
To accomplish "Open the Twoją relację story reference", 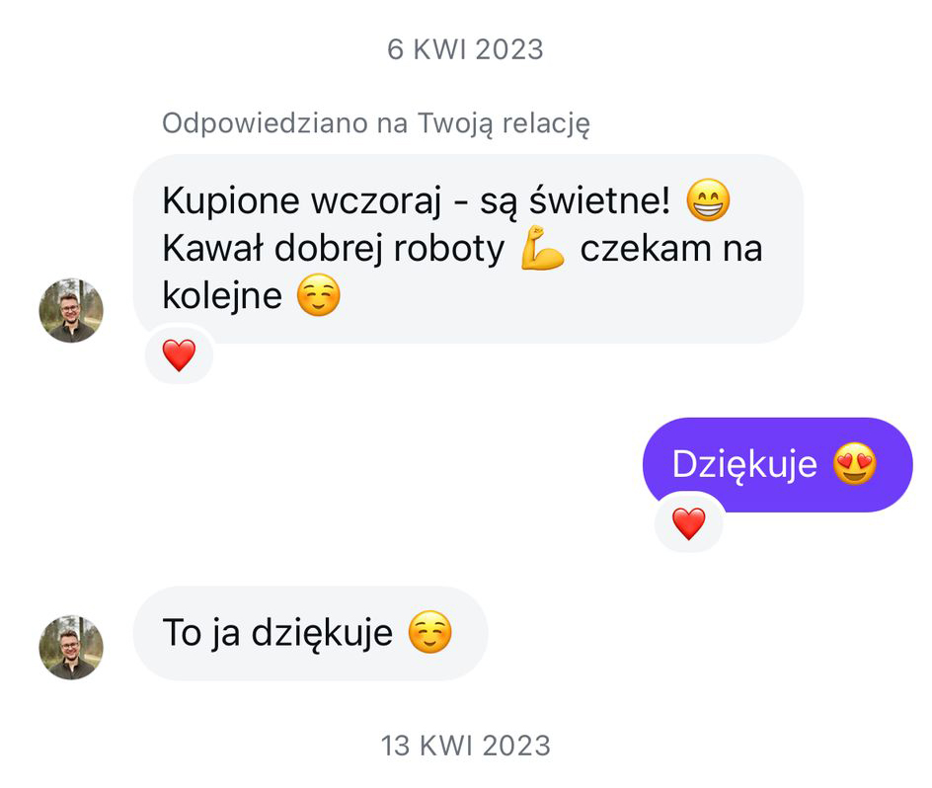I will coord(504,123).
